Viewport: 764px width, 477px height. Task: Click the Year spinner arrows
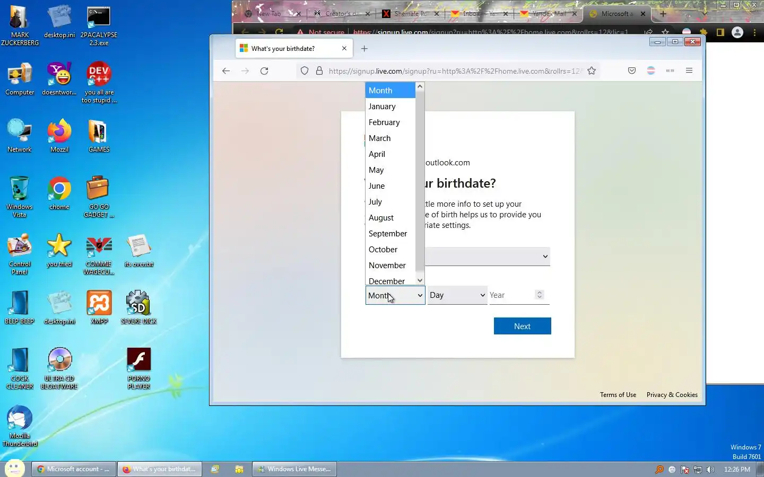click(x=540, y=295)
